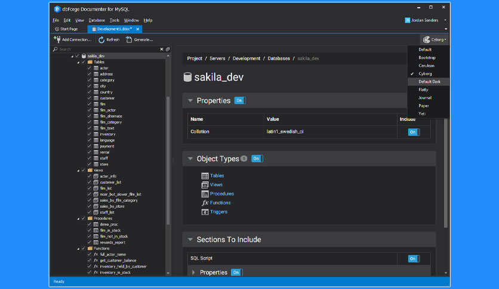This screenshot has width=499, height=289.
Task: Click the Views folder icon
Action: click(90, 170)
